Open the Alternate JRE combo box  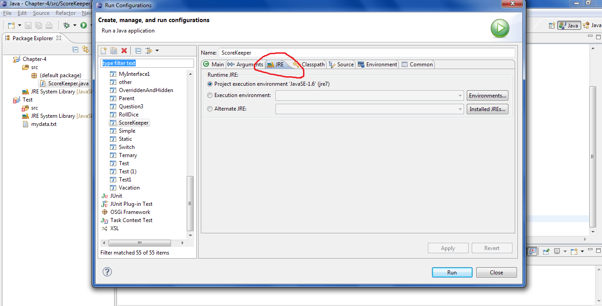(370, 109)
